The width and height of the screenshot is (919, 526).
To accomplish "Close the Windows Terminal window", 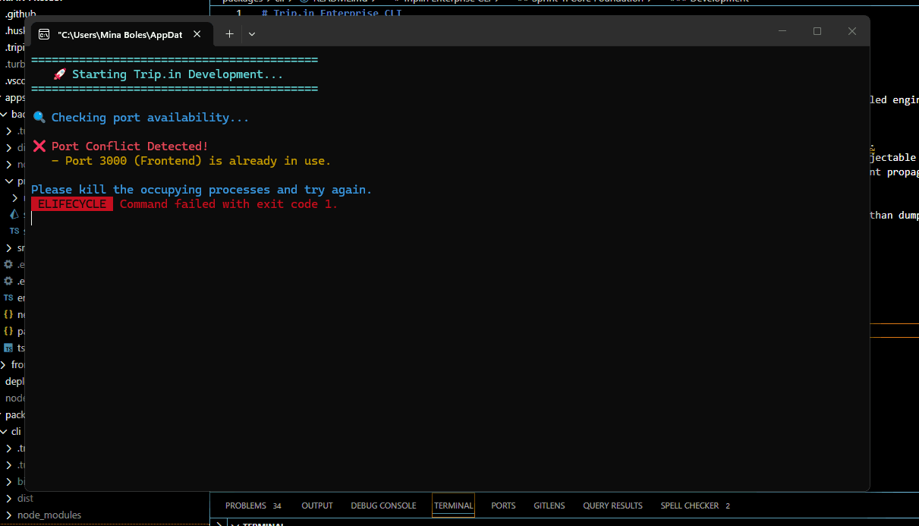I will pyautogui.click(x=852, y=31).
